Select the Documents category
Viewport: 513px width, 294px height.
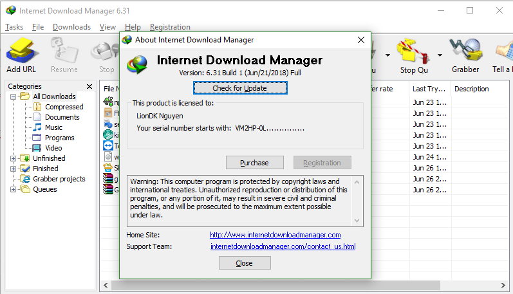[62, 117]
